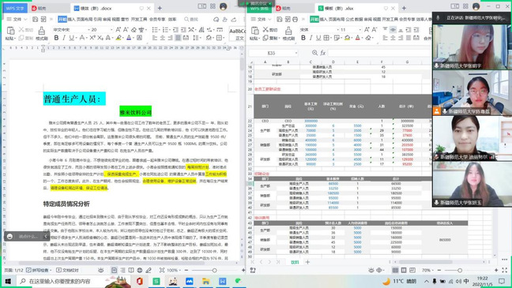Add a new sheet with the plus button
This screenshot has height=288, width=512.
[x=307, y=262]
